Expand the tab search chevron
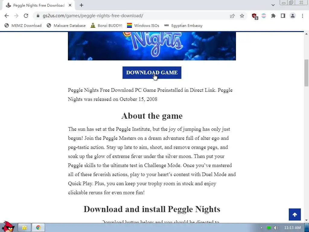The height and width of the screenshot is (232, 309). click(x=273, y=5)
